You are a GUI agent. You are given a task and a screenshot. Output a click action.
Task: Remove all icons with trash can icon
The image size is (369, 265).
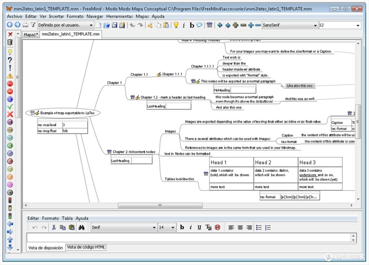point(10,42)
